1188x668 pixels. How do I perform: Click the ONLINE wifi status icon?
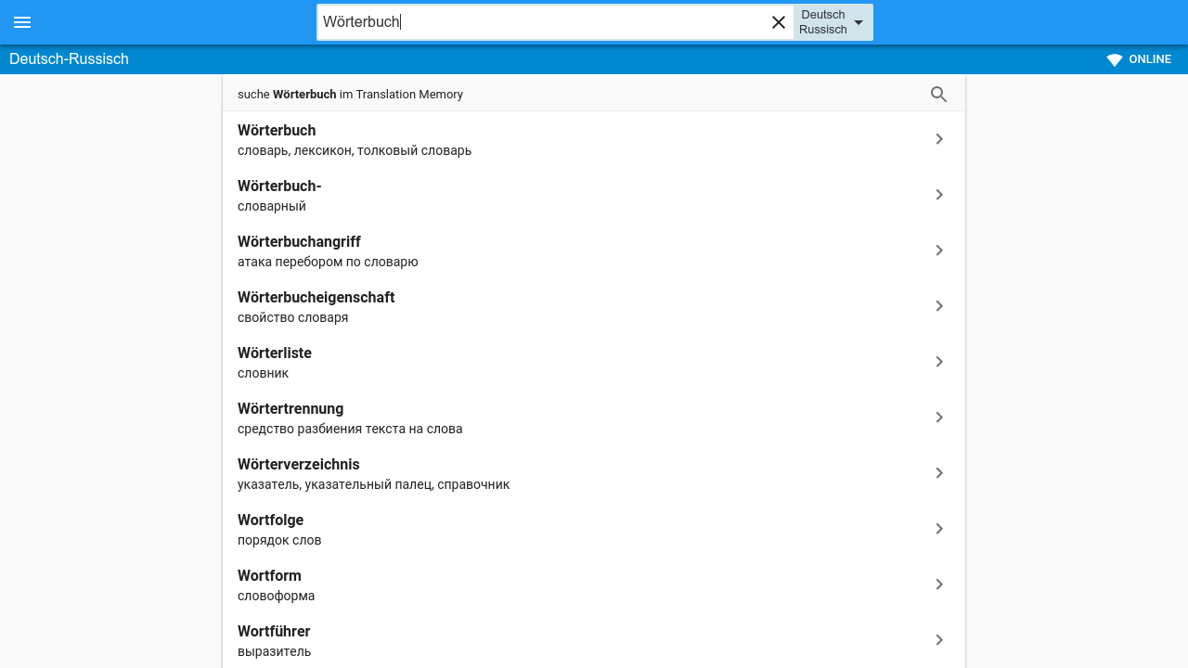(1115, 59)
